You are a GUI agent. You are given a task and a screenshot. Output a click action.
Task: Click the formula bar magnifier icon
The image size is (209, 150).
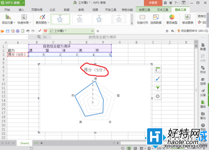[39, 37]
